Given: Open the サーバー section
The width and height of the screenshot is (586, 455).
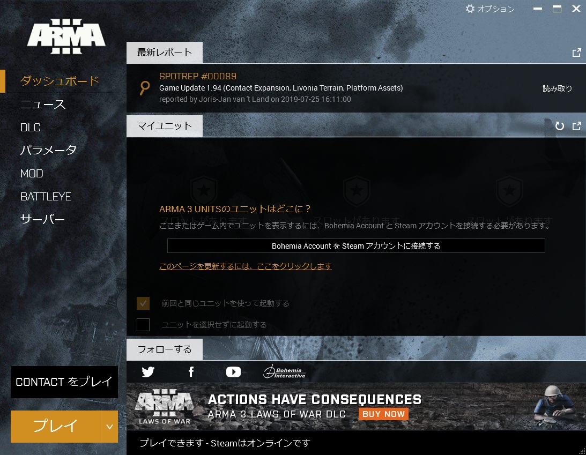Looking at the screenshot, I should 42,219.
